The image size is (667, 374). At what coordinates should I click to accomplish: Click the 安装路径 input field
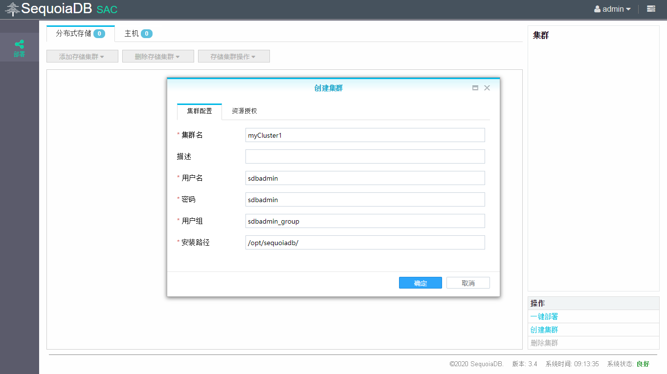[x=365, y=243]
